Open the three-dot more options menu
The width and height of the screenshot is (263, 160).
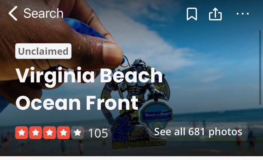point(243,14)
